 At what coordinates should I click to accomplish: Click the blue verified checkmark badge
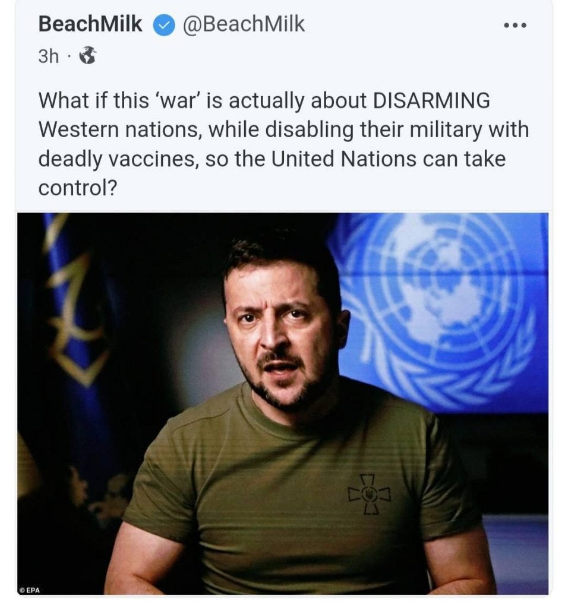(164, 25)
